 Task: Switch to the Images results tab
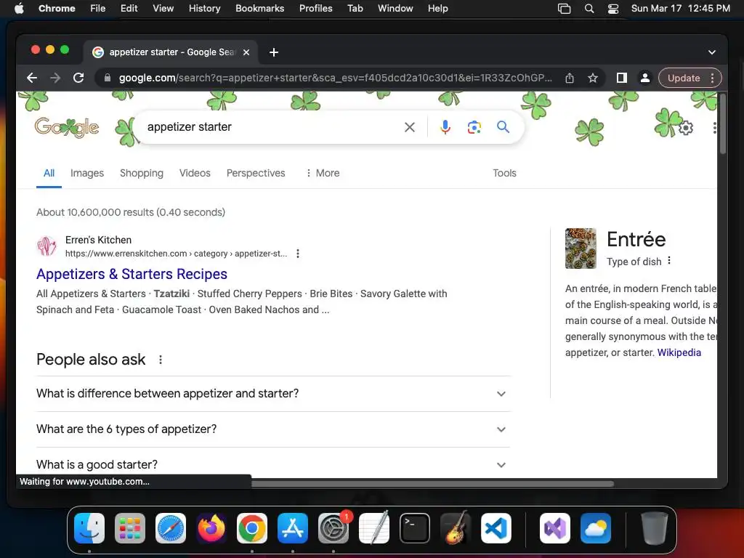coord(87,173)
